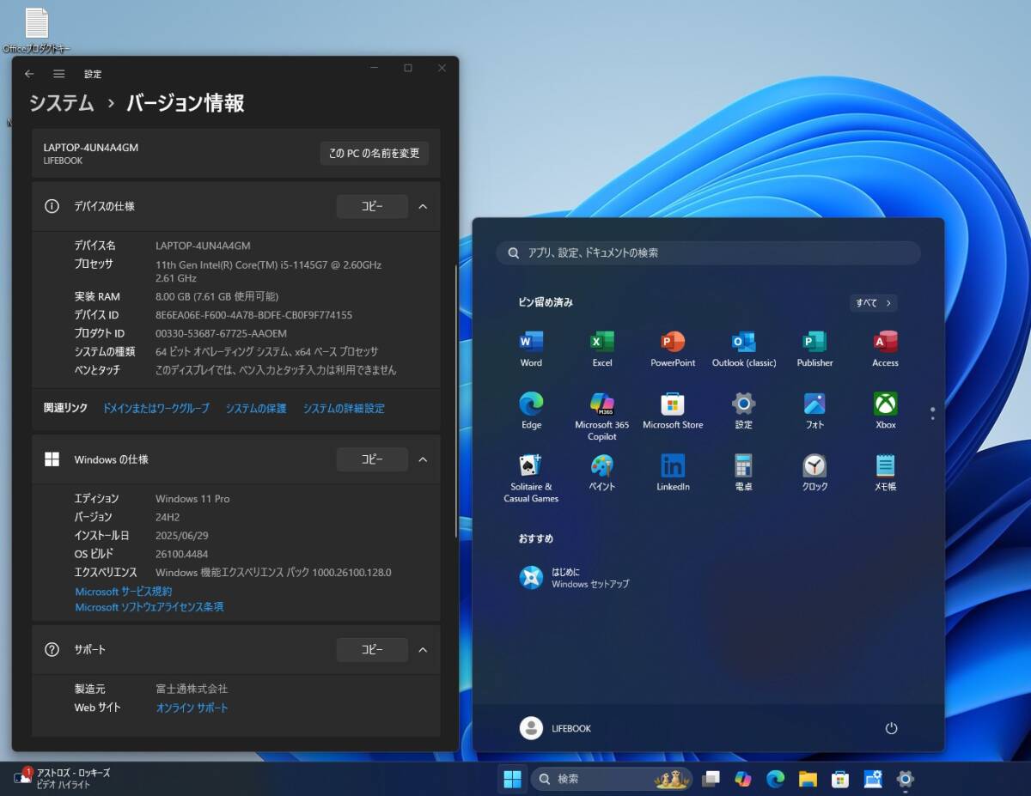Open LinkedIn pinned app

coord(673,473)
